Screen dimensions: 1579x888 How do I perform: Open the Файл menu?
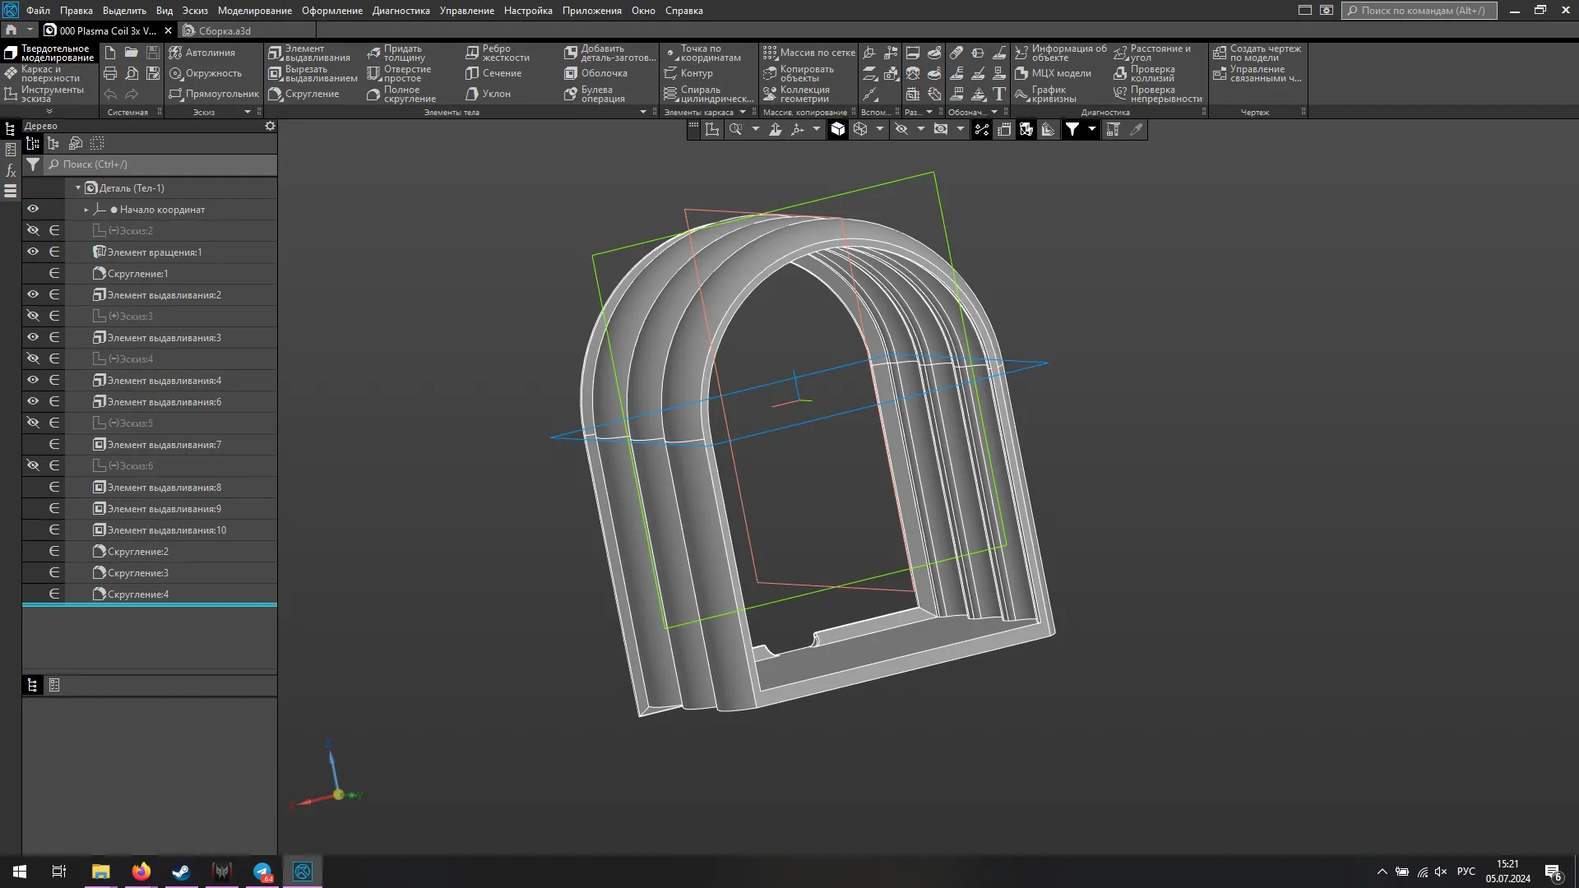[38, 11]
